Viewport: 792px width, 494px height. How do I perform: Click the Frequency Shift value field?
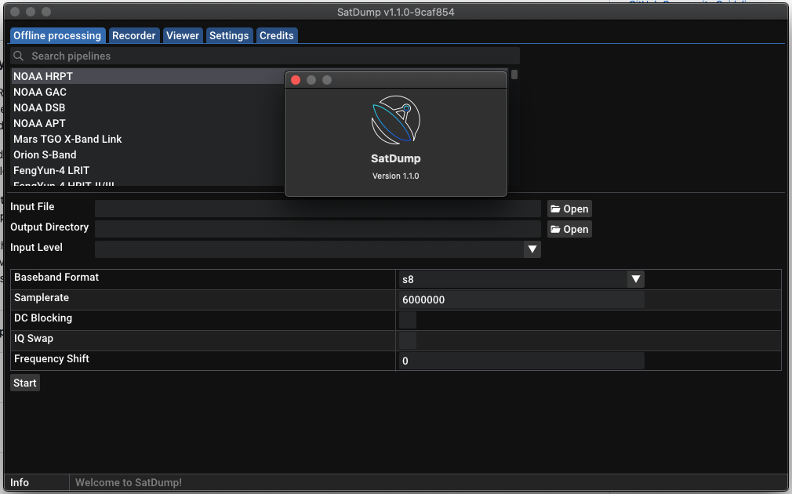(521, 361)
